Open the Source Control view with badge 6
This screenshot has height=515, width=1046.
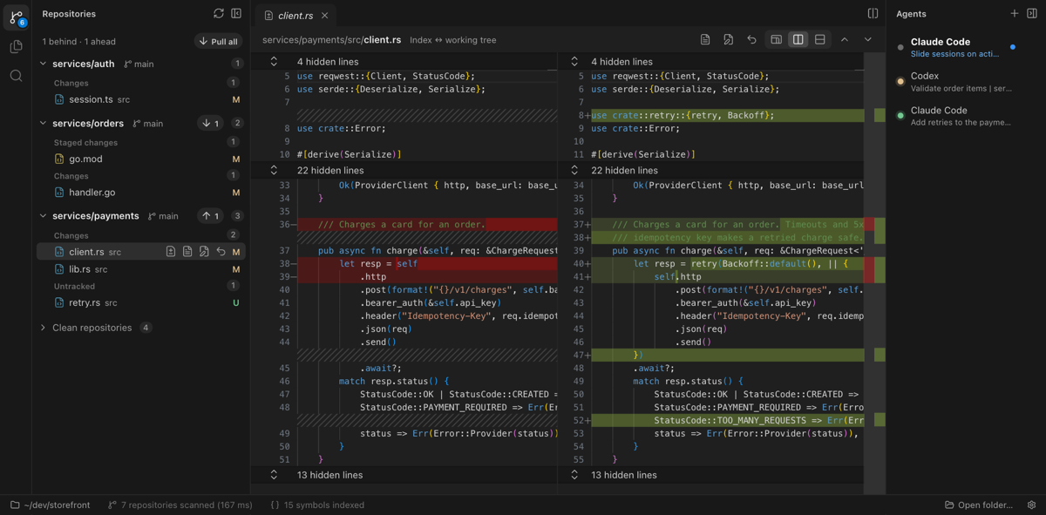tap(16, 17)
